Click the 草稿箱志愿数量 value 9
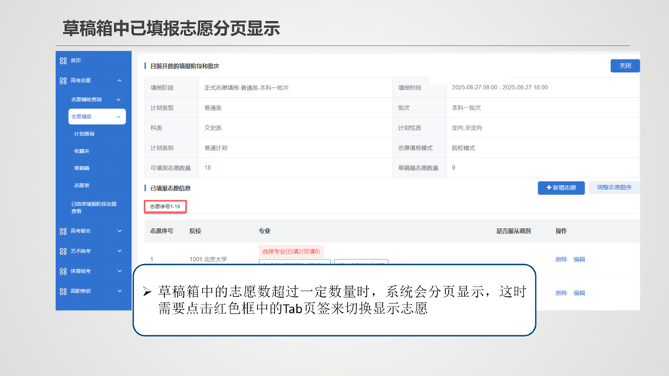The image size is (669, 376). (454, 168)
